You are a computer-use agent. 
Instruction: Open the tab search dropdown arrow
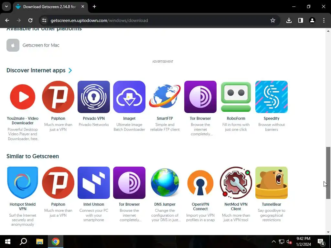[x=6, y=6]
